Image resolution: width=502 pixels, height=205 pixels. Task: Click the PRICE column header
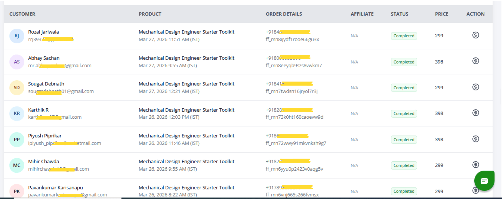click(442, 14)
